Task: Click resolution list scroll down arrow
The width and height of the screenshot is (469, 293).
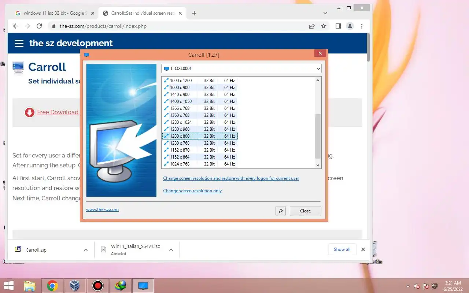Action: tap(318, 165)
